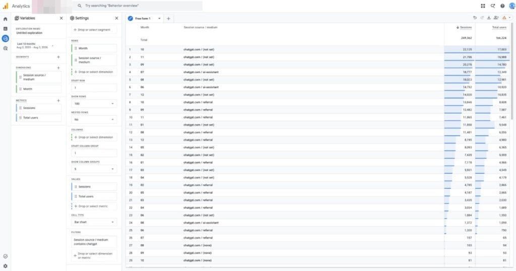Click the Start Column Group input field
516x271 pixels.
pos(94,153)
